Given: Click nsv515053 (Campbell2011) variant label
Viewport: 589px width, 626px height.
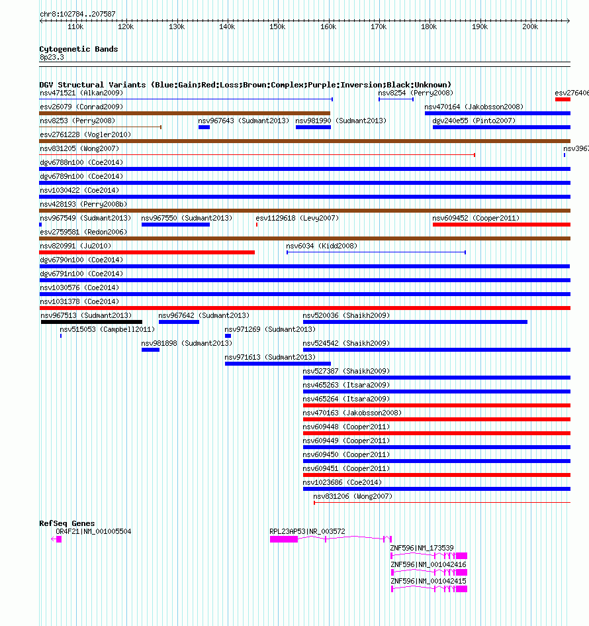Looking at the screenshot, I should [x=107, y=330].
